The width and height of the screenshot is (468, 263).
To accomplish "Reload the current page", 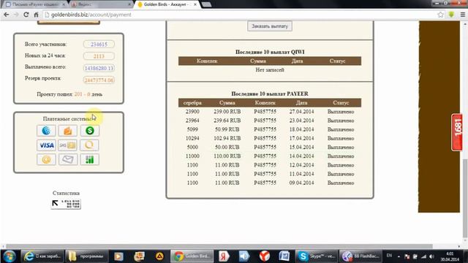I will click(x=26, y=15).
